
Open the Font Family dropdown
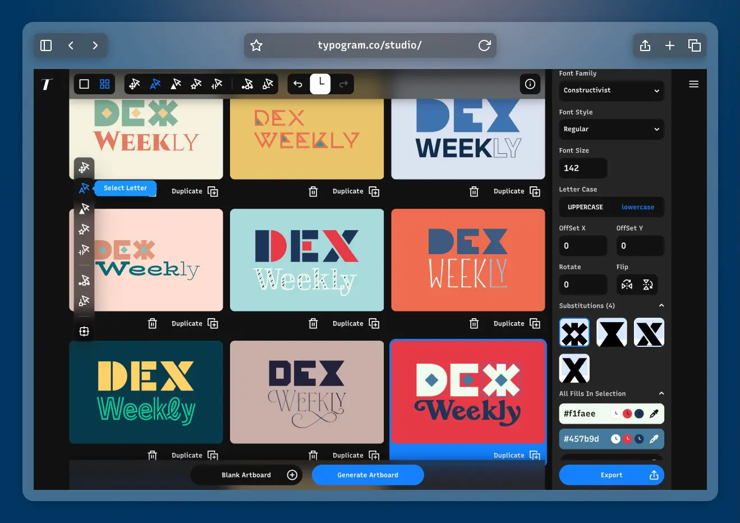click(611, 90)
